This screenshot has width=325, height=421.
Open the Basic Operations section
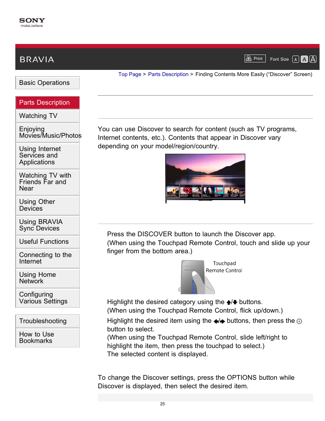pyautogui.click(x=48, y=83)
